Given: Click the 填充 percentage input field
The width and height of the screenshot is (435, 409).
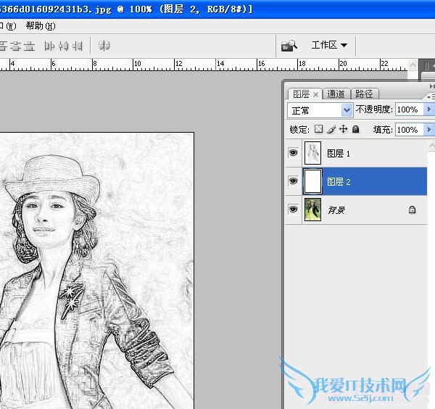Looking at the screenshot, I should pos(409,130).
